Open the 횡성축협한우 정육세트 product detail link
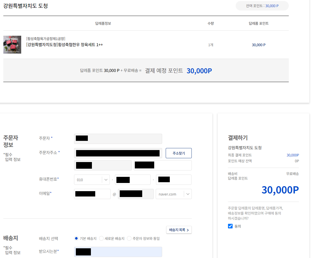This screenshot has width=312, height=258. [x=64, y=44]
